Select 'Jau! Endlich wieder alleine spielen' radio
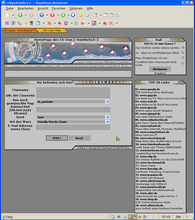 click(183, 48)
